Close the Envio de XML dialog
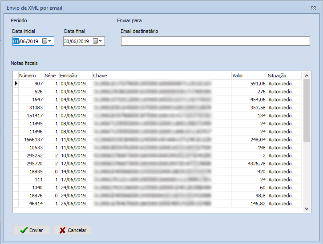This screenshot has width=323, height=244. point(313,8)
